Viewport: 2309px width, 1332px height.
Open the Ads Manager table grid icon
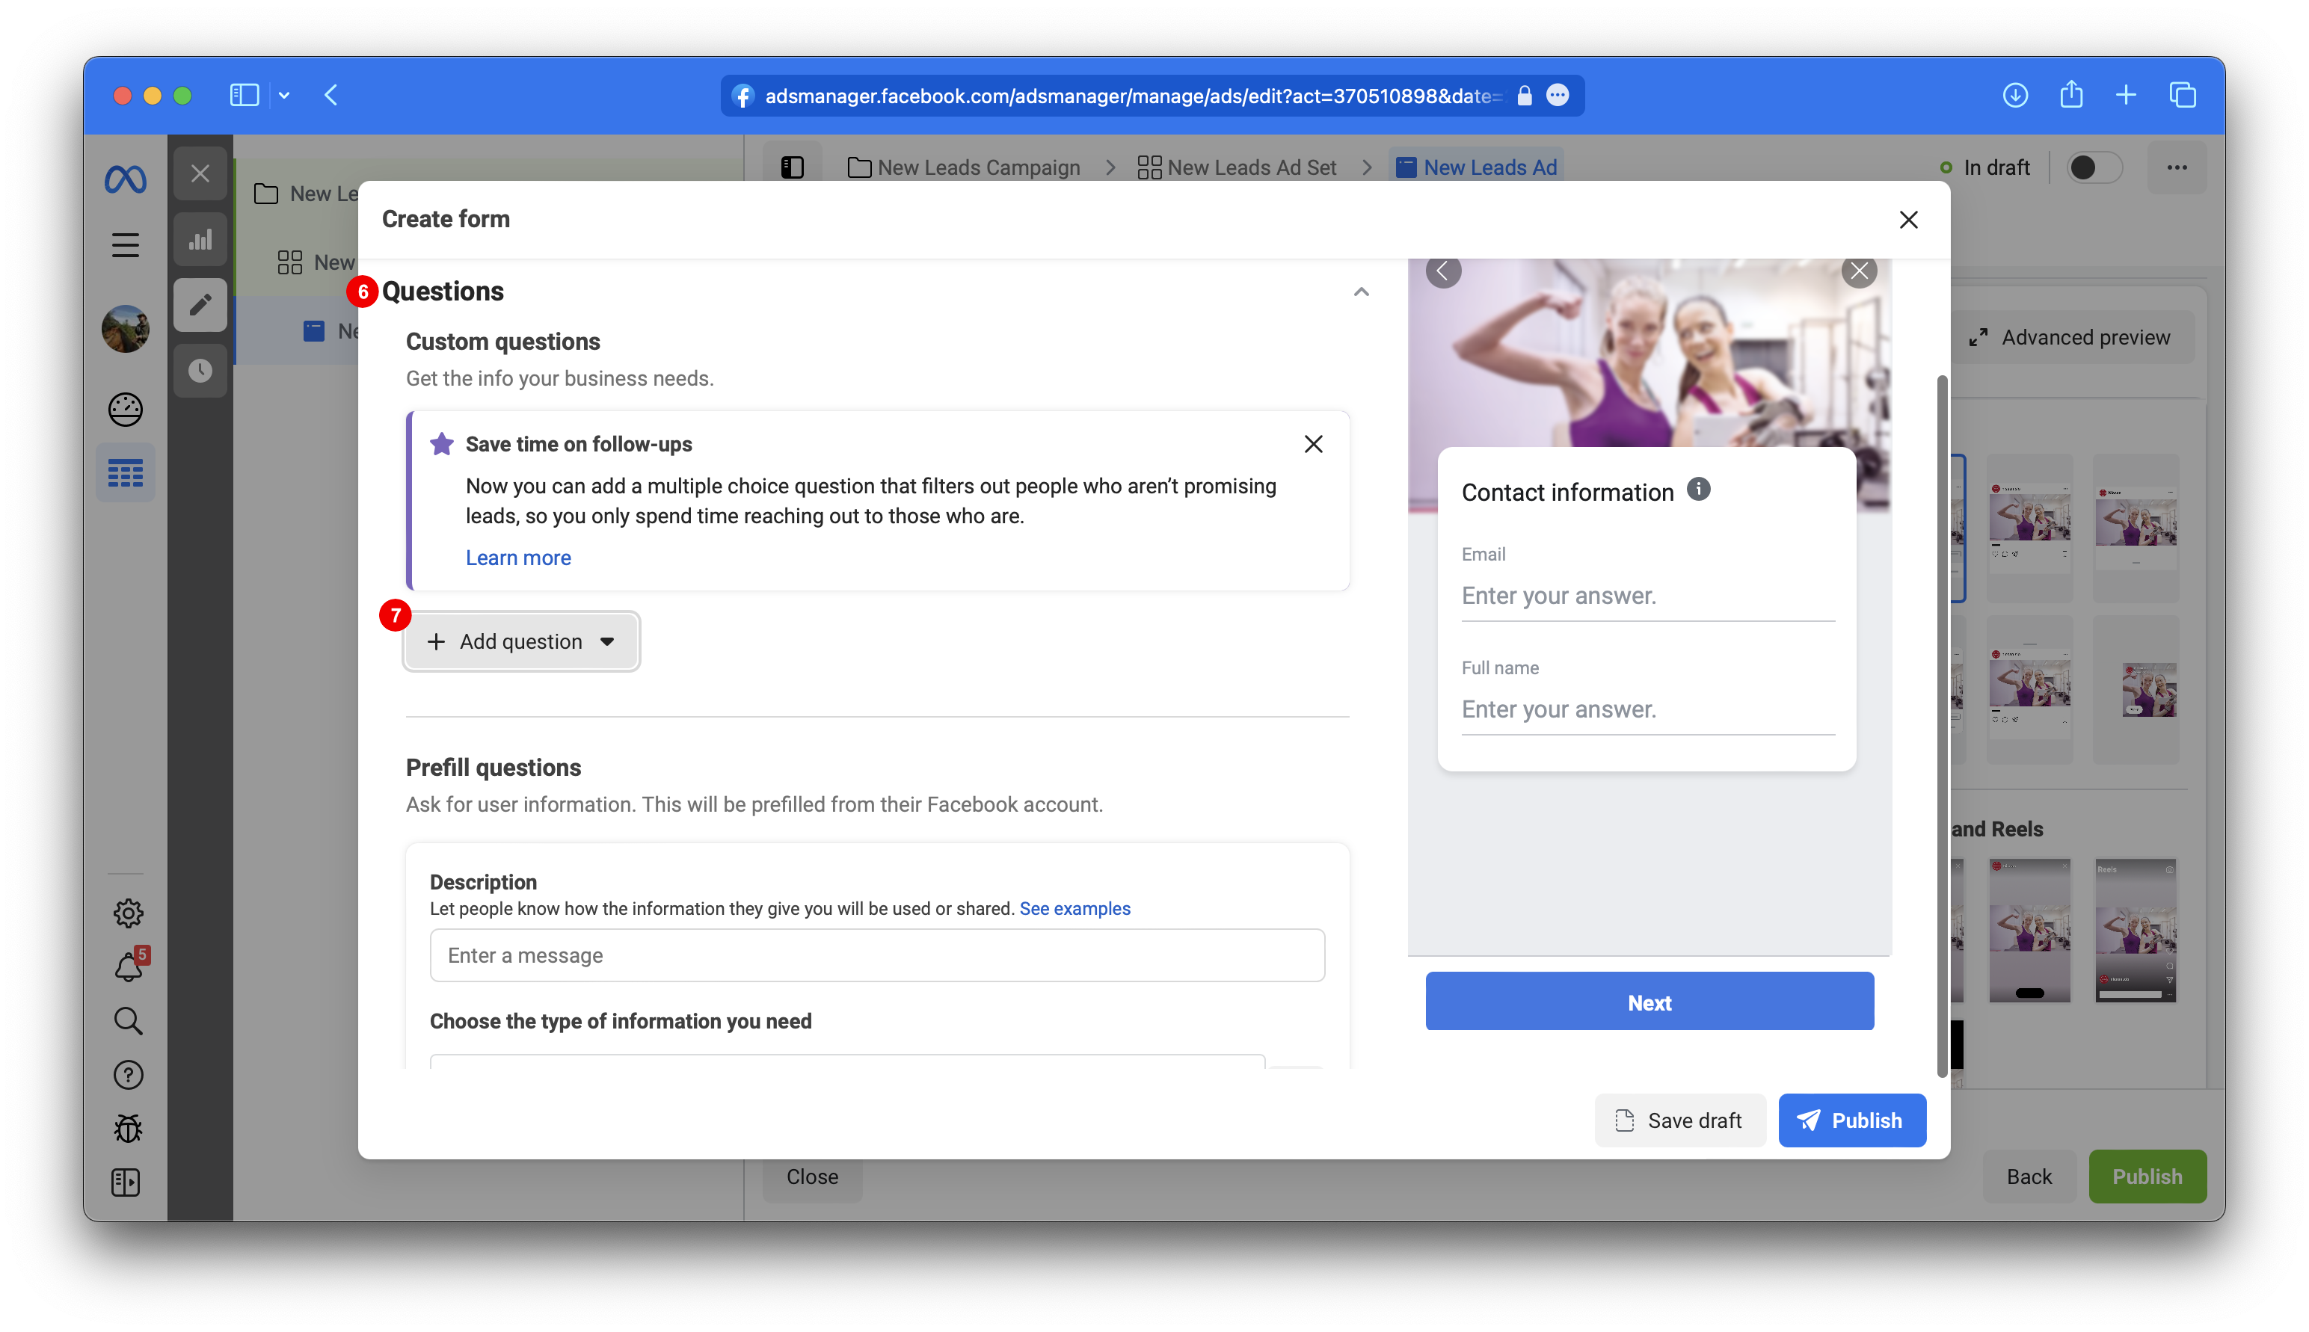click(126, 473)
